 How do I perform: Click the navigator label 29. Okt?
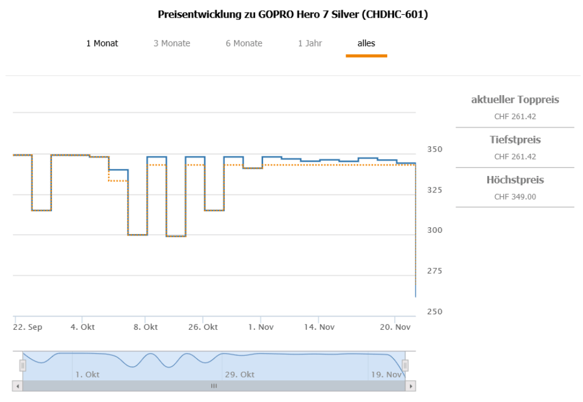click(240, 375)
